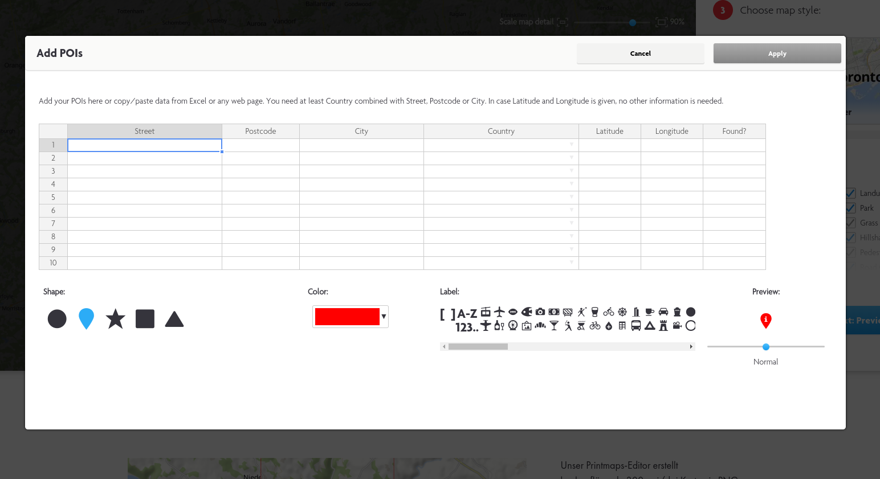Image resolution: width=880 pixels, height=479 pixels.
Task: Pick the airplane label icon
Action: [x=499, y=312]
